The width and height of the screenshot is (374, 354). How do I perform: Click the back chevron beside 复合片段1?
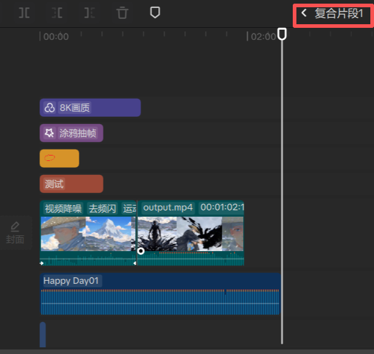(x=304, y=13)
